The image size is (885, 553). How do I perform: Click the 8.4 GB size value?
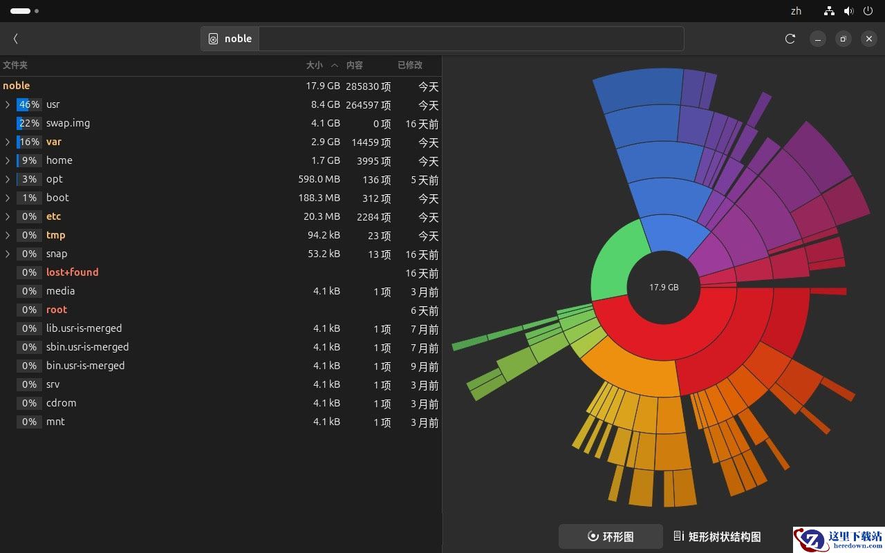325,104
